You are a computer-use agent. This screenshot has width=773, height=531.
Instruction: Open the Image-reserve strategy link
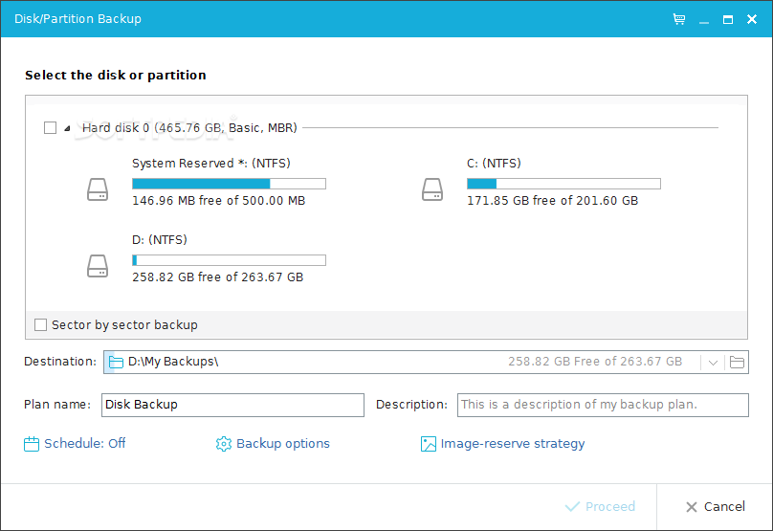click(x=513, y=443)
